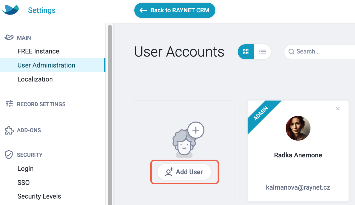The image size is (355, 205).
Task: Click the RAYNET logo icon
Action: (10, 10)
